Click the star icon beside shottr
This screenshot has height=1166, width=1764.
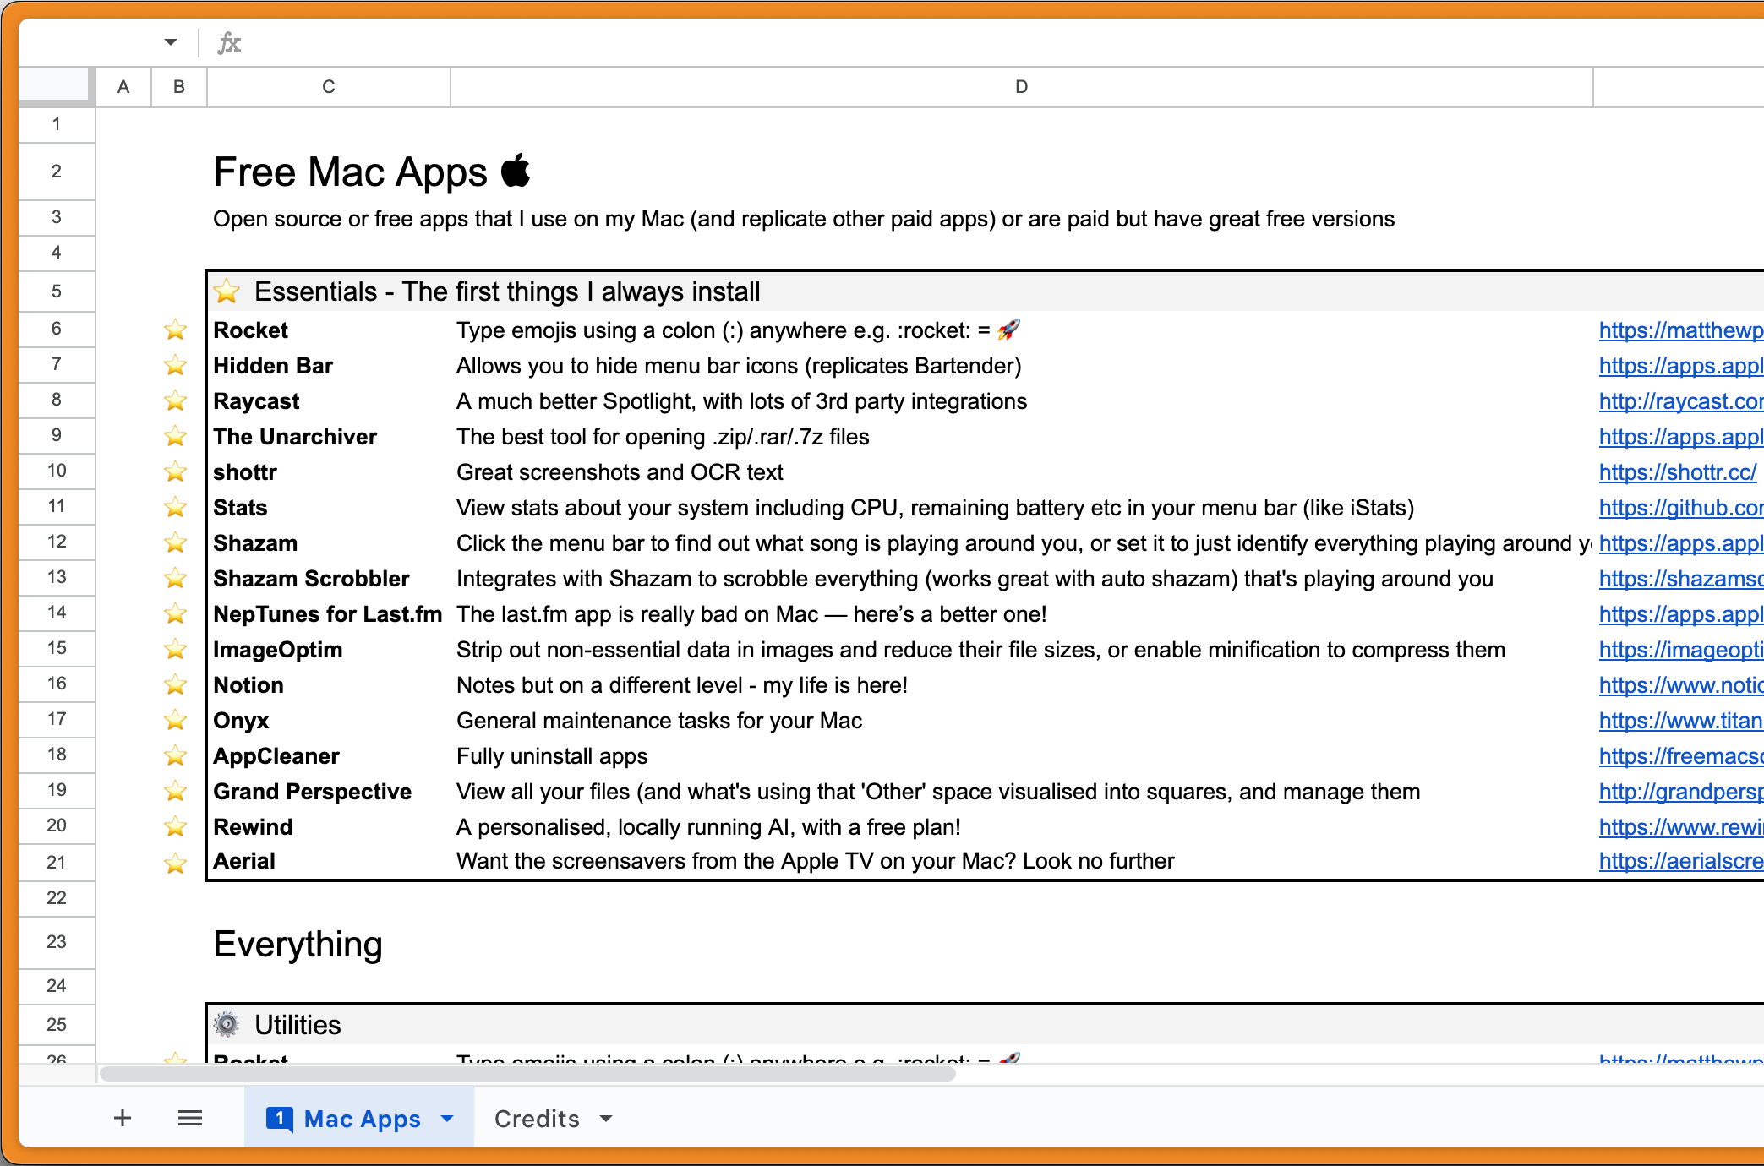(176, 471)
